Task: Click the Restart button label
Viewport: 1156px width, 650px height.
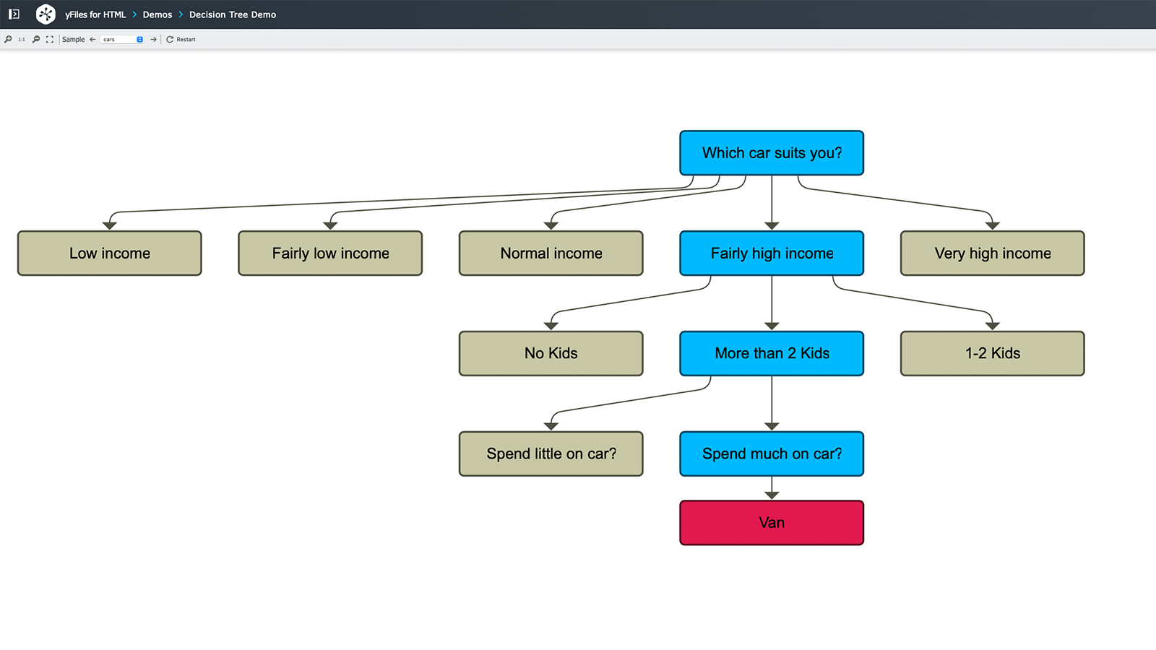Action: 185,40
